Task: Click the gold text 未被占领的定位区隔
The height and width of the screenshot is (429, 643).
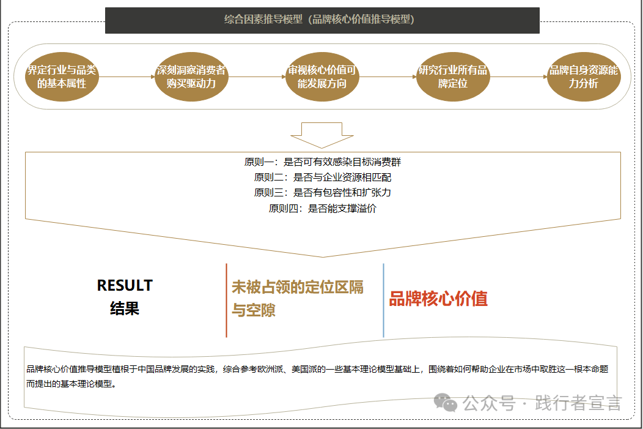Action: click(298, 287)
